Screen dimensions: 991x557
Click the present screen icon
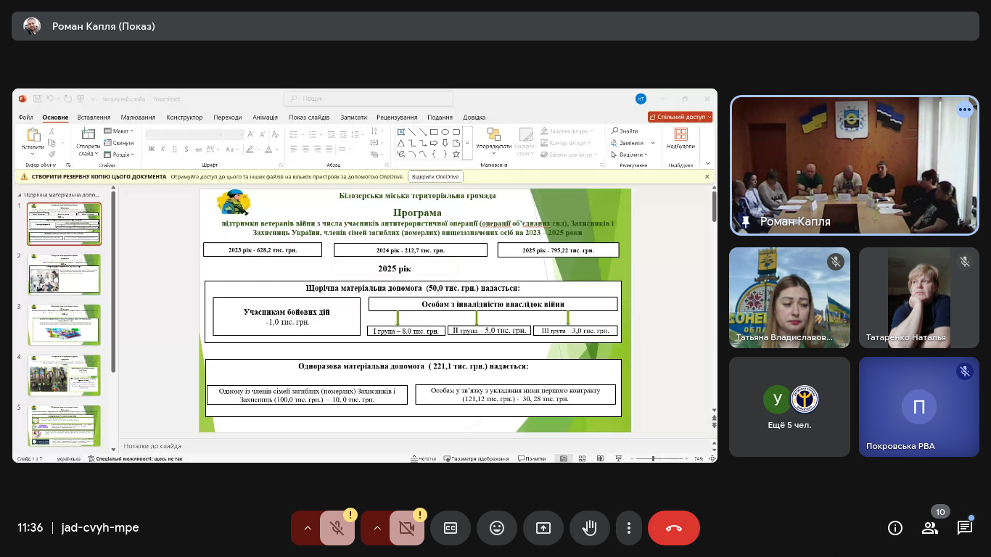[x=543, y=528]
